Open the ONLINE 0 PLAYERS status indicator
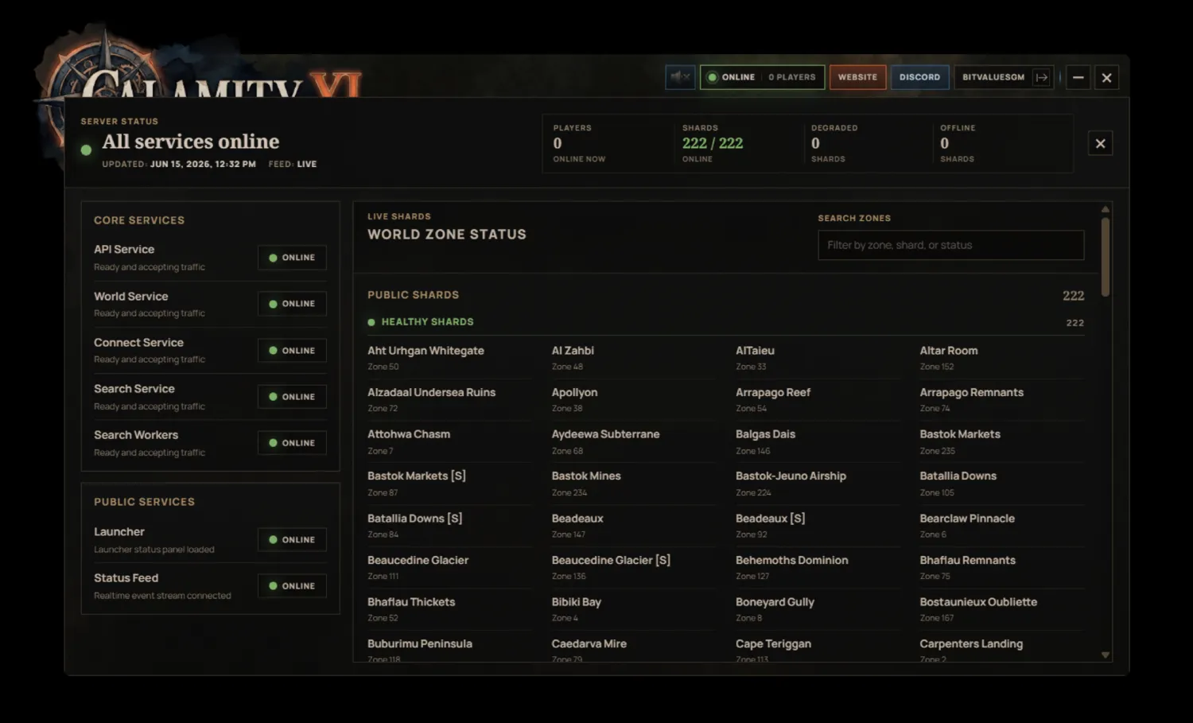 point(762,77)
